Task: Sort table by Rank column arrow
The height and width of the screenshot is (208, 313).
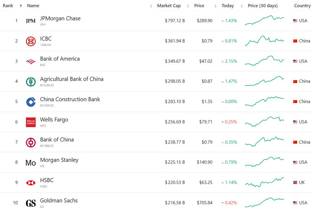Action: click(x=21, y=6)
